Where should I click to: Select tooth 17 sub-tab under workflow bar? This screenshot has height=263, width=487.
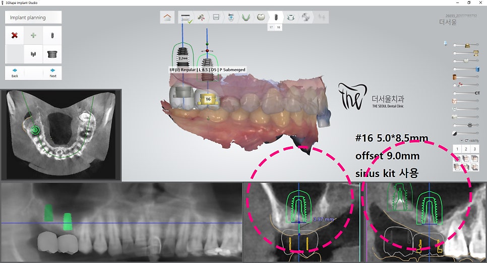click(x=271, y=27)
